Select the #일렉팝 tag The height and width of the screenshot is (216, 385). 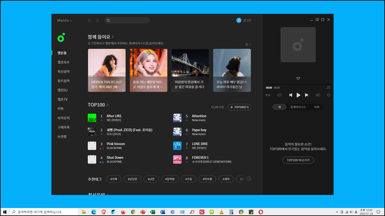pyautogui.click(x=170, y=179)
